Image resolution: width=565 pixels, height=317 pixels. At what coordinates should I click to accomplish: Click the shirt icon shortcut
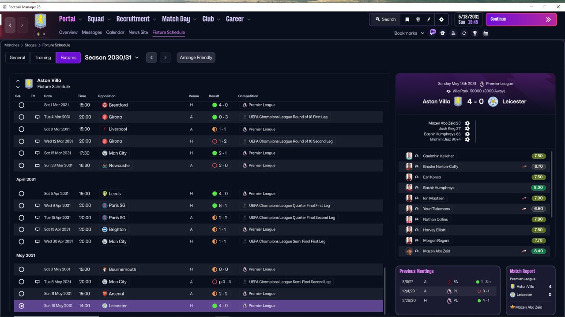click(x=443, y=33)
